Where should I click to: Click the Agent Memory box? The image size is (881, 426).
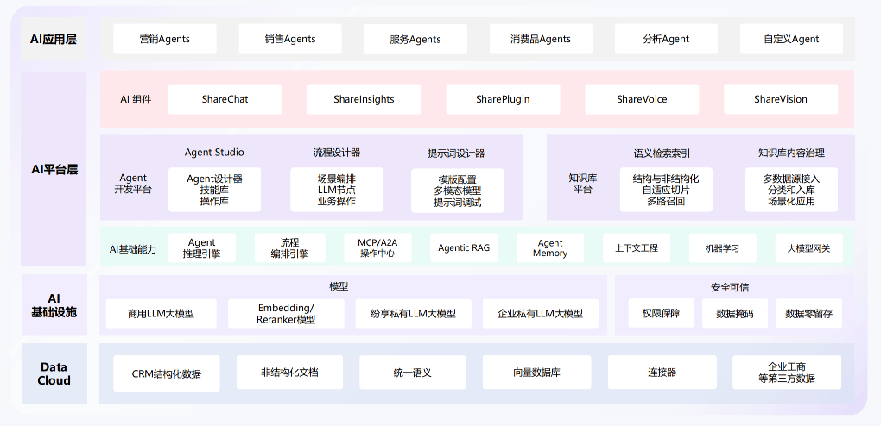click(x=550, y=248)
